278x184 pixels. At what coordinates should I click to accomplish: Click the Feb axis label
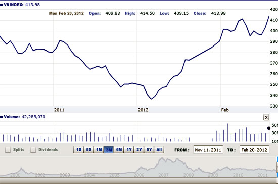225,110
